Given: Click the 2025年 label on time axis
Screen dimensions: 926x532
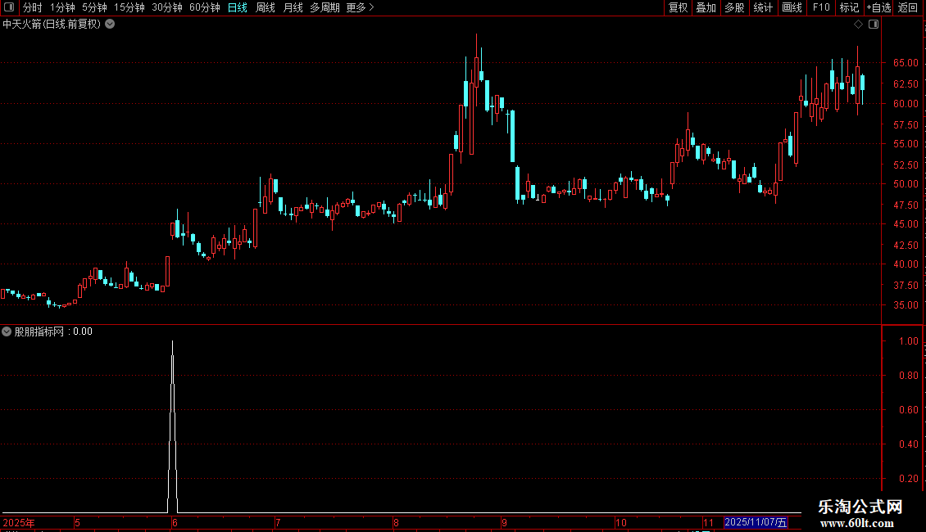Looking at the screenshot, I should click(x=19, y=522).
